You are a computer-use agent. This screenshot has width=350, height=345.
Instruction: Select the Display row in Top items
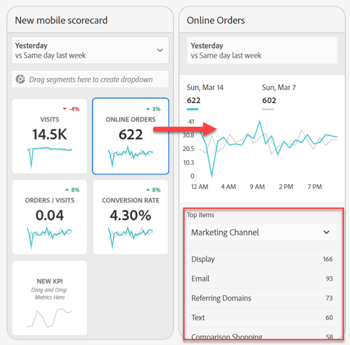coord(262,259)
